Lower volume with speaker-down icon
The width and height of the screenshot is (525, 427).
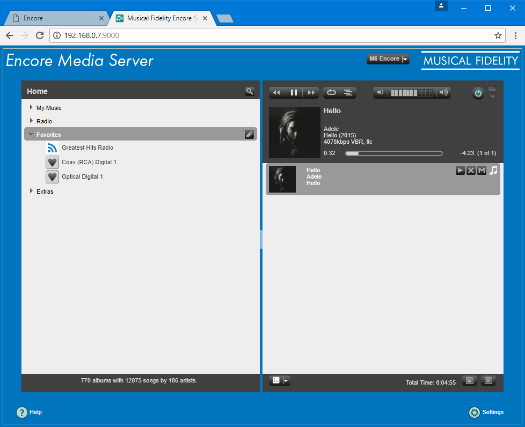tap(381, 93)
